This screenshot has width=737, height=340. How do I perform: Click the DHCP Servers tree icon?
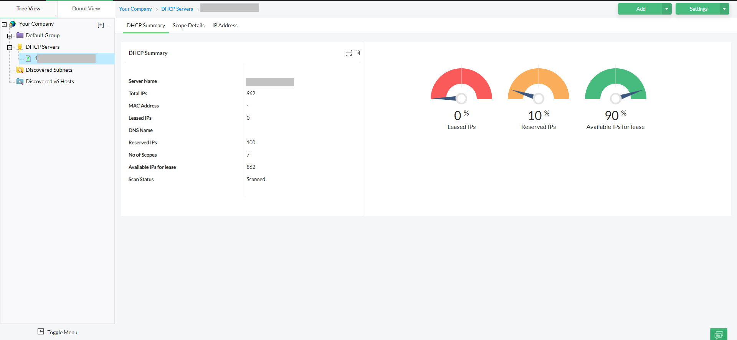tap(20, 47)
